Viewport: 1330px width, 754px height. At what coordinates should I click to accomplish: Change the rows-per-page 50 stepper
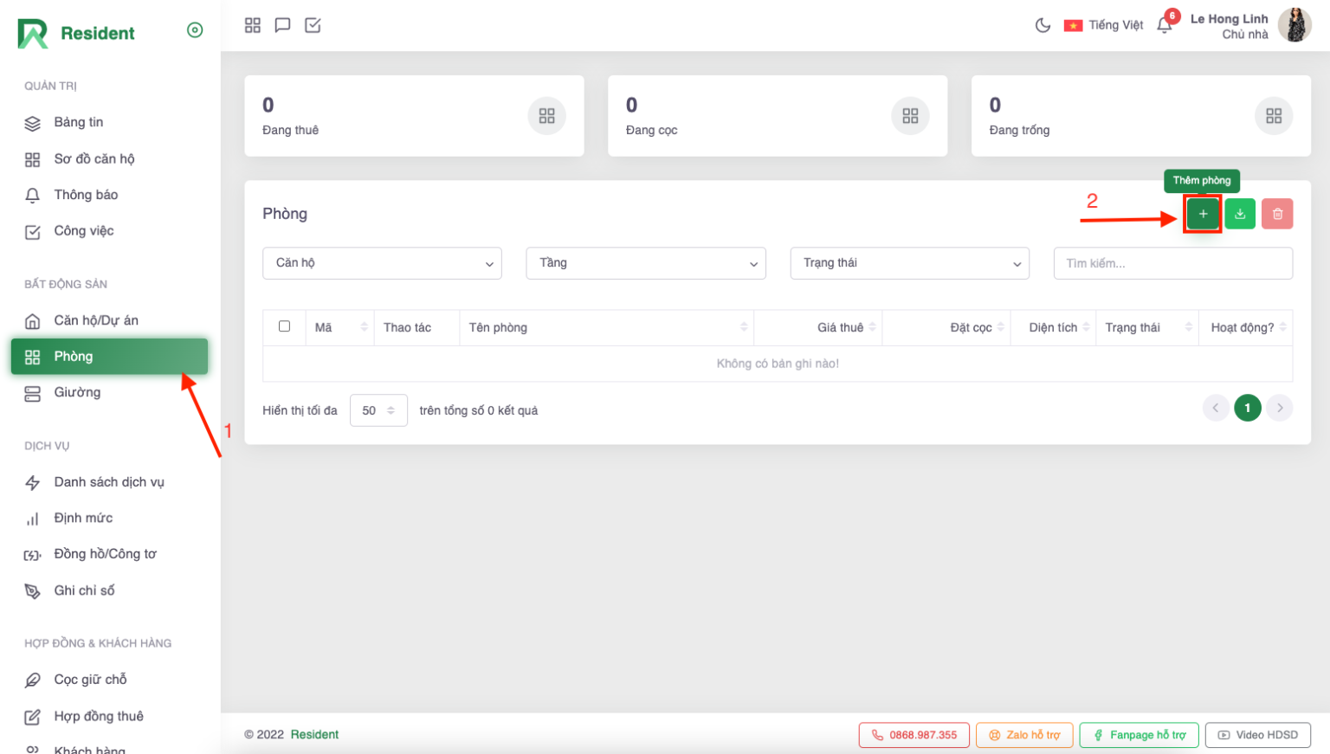tap(378, 410)
